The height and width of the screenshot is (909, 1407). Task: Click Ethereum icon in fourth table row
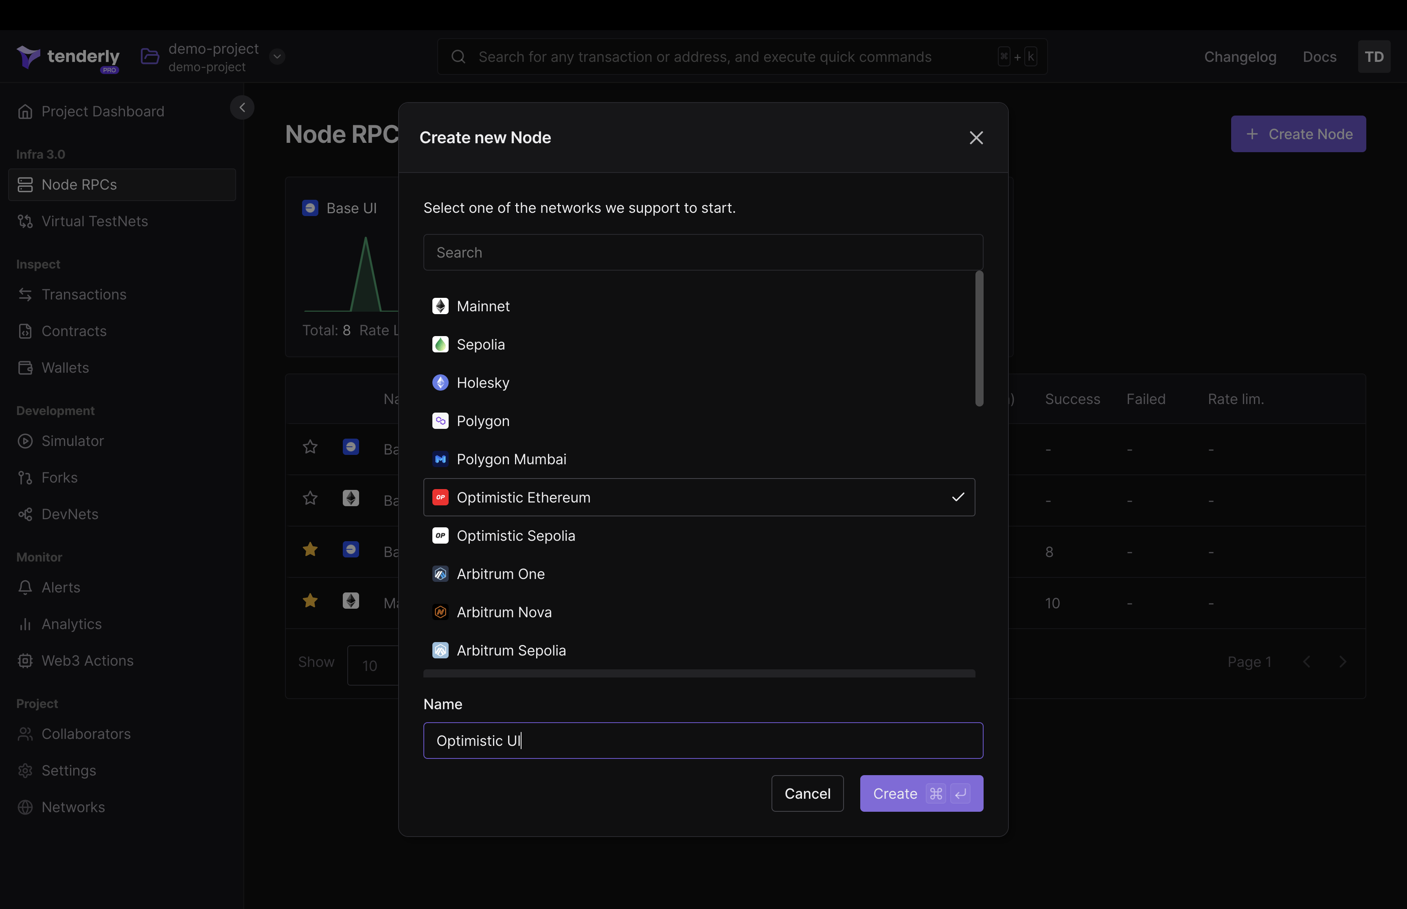coord(351,601)
